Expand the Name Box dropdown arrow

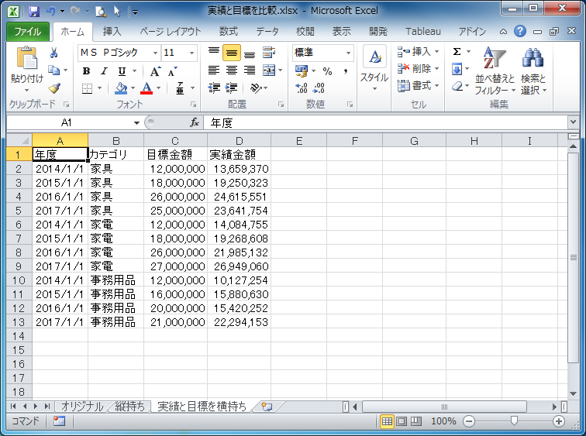(136, 122)
